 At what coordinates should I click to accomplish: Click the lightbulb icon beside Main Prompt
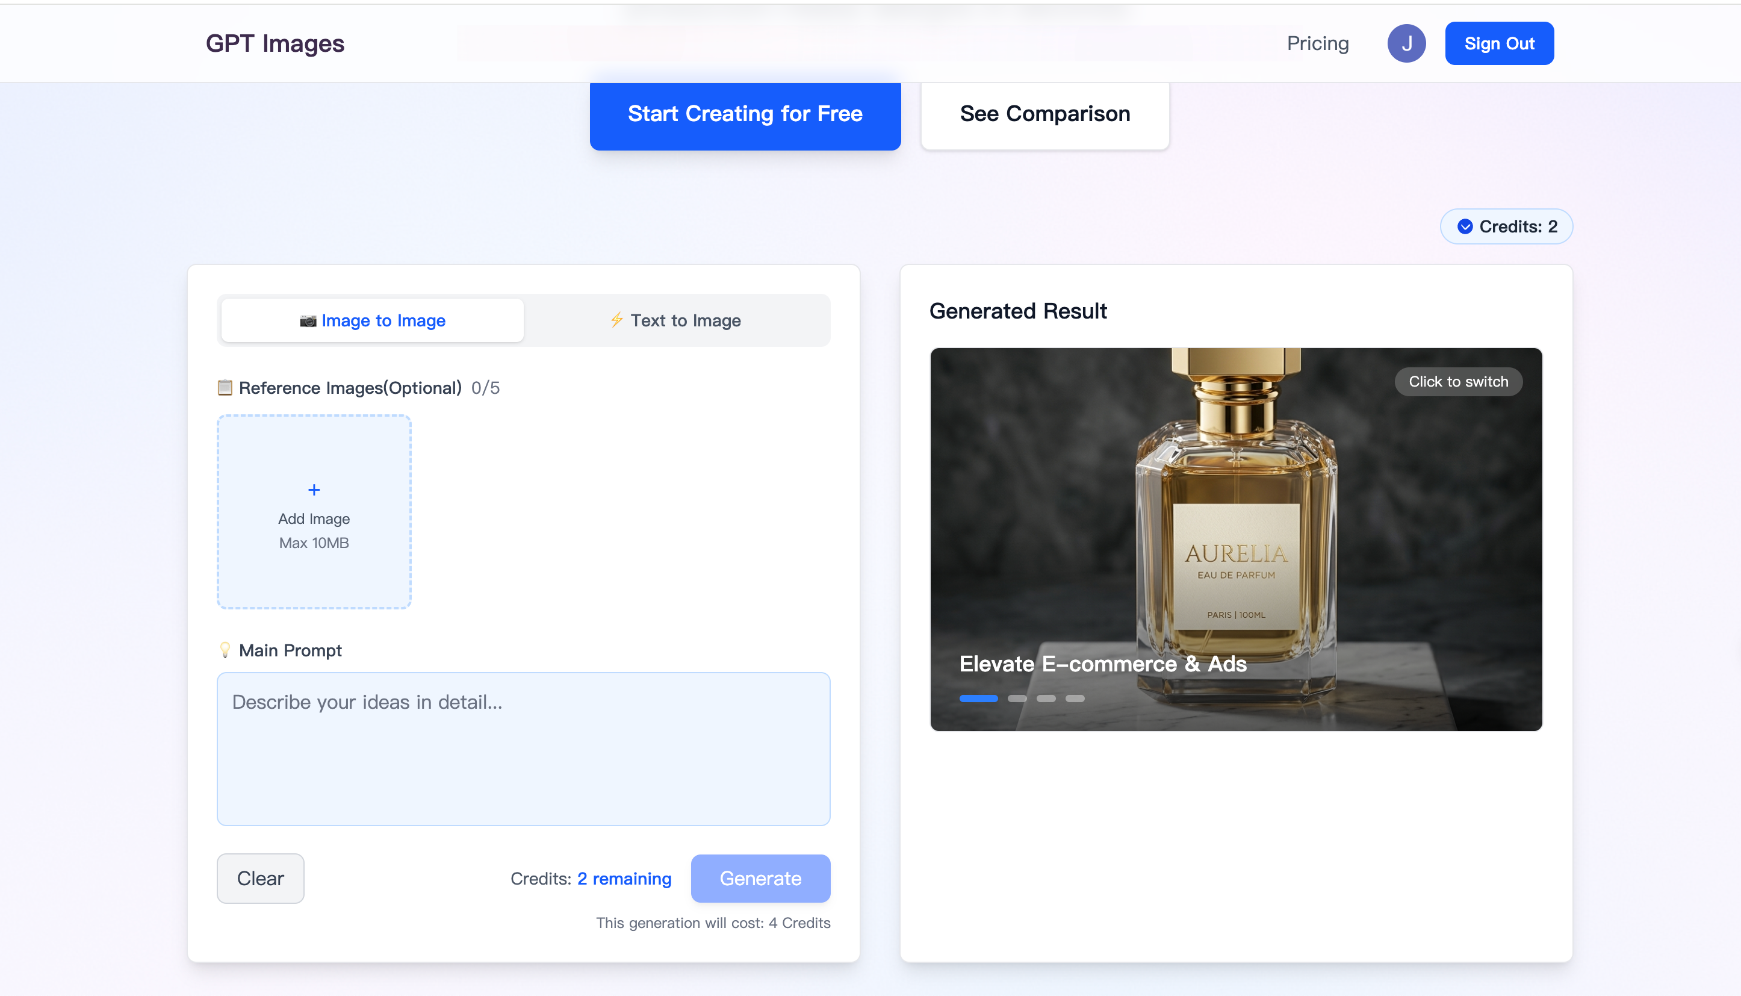[225, 650]
